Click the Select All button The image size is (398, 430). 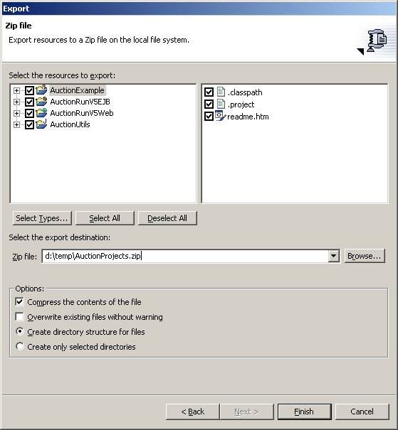pyautogui.click(x=105, y=218)
